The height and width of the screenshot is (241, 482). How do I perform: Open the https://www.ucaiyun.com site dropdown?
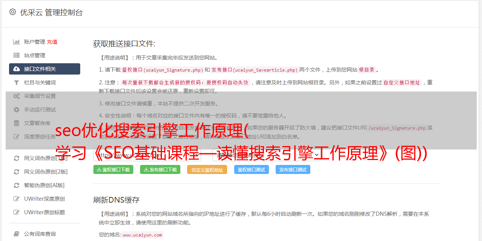pyautogui.click(x=147, y=155)
